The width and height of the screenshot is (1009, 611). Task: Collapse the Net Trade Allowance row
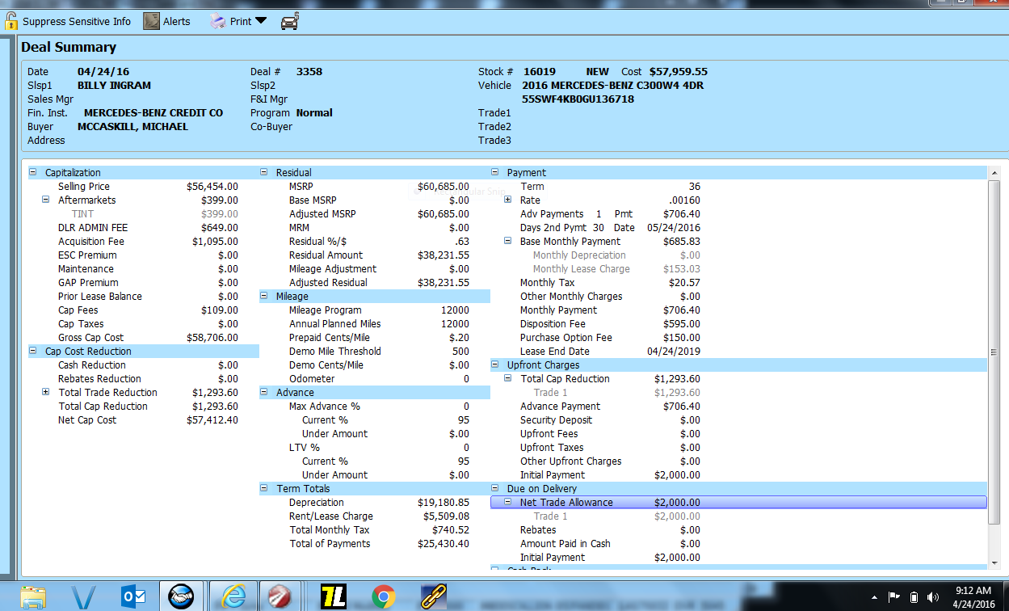pyautogui.click(x=508, y=502)
